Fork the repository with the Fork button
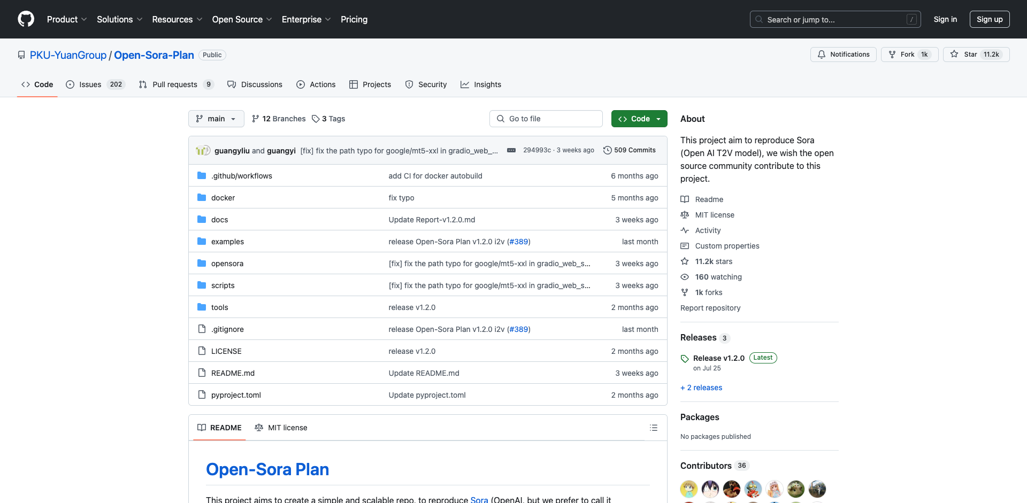Screen dimensions: 1027x503 [x=909, y=55]
